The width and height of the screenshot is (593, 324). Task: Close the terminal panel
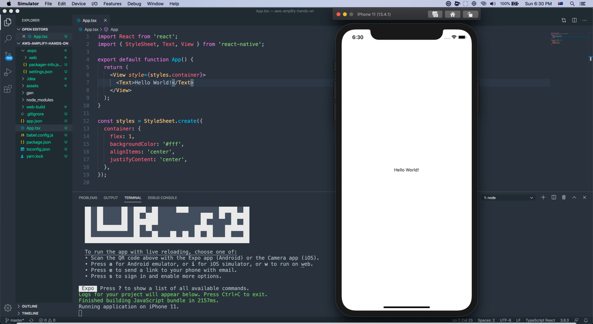pyautogui.click(x=585, y=197)
